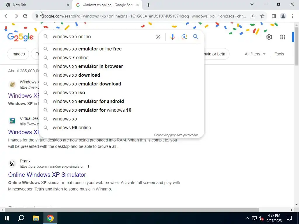
Task: Open tab search dropdown chevron
Action: point(252,4)
